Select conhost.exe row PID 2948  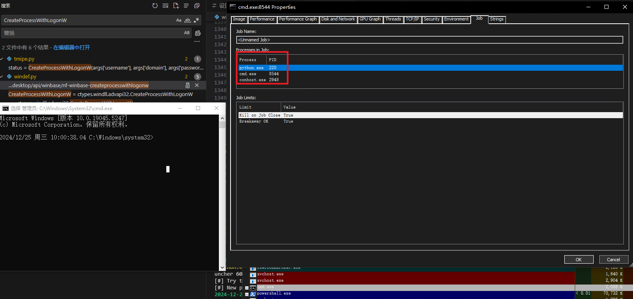(431, 80)
